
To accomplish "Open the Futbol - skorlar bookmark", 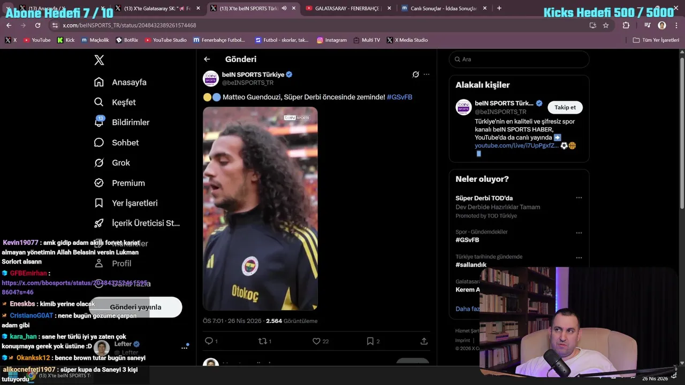I will pyautogui.click(x=283, y=40).
